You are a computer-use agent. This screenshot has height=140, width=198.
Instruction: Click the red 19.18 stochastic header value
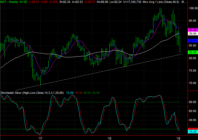click(79, 93)
